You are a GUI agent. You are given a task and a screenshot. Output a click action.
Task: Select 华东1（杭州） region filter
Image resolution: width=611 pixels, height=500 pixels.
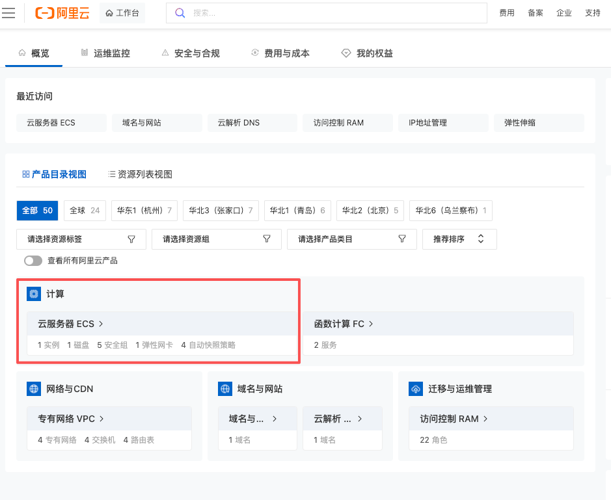coord(144,211)
